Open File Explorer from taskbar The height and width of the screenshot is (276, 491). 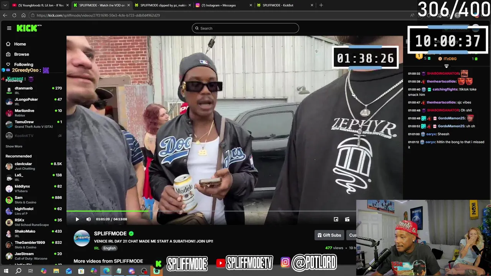[x=56, y=271]
